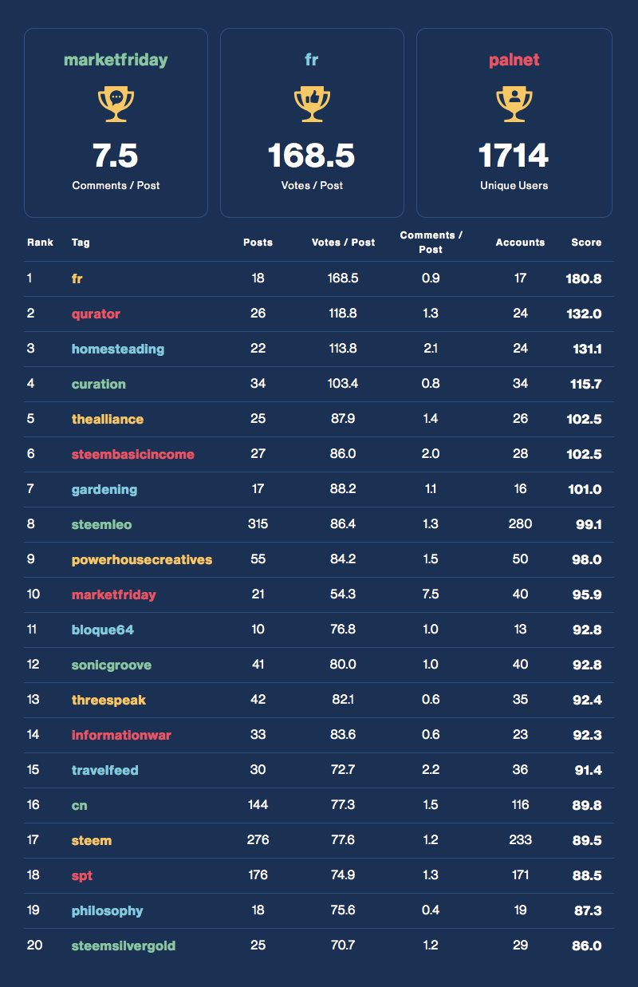Viewport: 638px width, 987px height.
Task: Open the powerhousecreatives tag
Action: tap(142, 559)
